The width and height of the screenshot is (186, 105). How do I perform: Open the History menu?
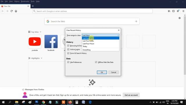[17, 1]
